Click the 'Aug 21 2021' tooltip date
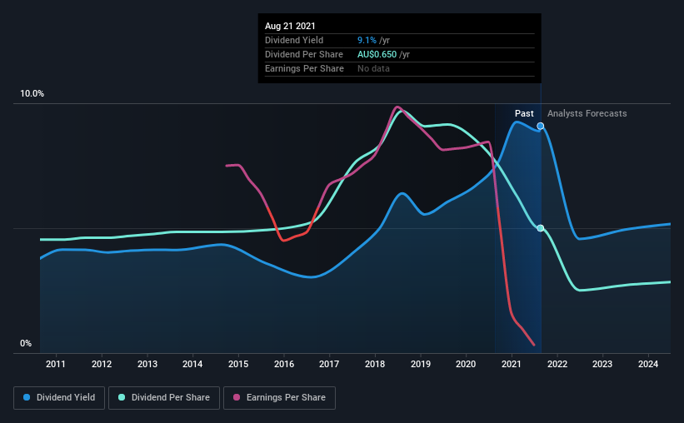Viewport: 684px width, 423px height. (x=290, y=26)
